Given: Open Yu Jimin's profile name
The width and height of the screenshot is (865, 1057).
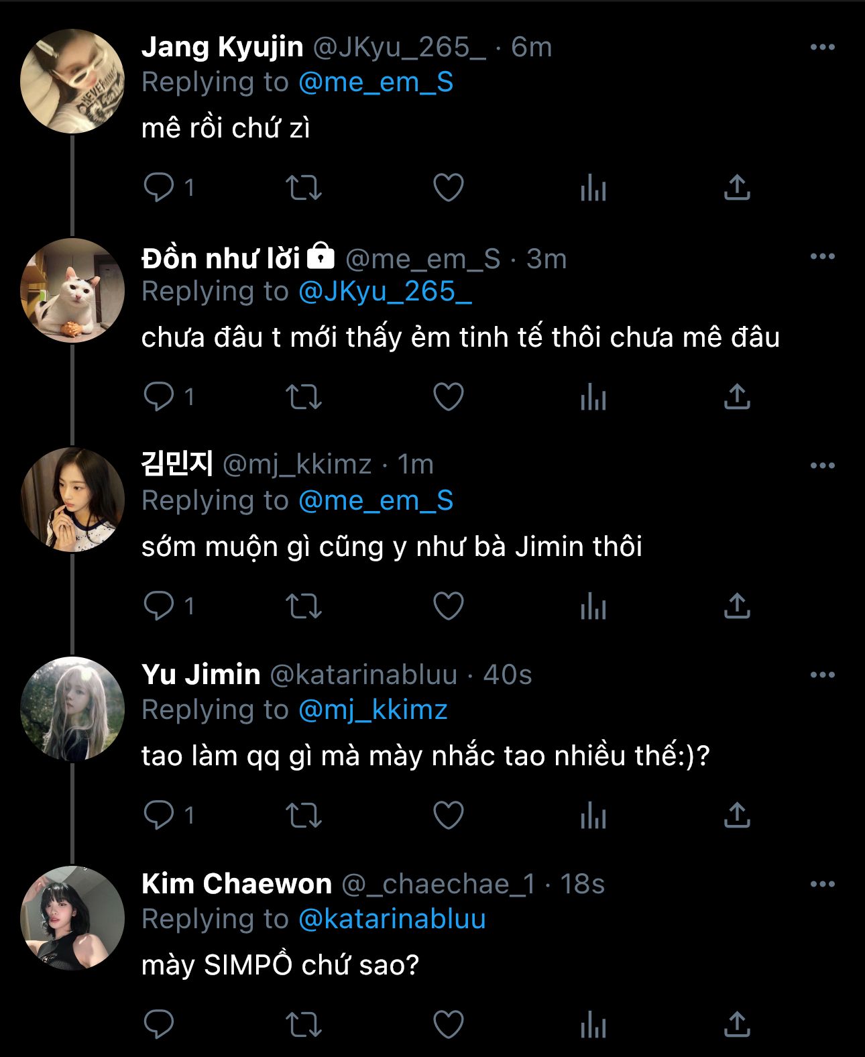Looking at the screenshot, I should pyautogui.click(x=201, y=674).
